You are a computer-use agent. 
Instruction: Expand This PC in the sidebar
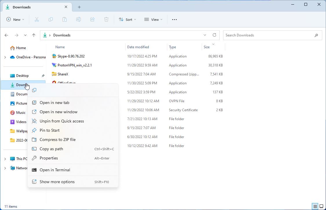tap(5, 159)
